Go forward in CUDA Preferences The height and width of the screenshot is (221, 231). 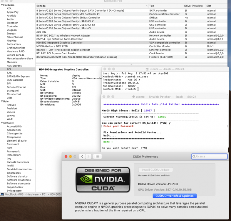[89, 156]
